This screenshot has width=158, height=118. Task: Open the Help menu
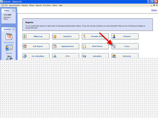[61, 5]
